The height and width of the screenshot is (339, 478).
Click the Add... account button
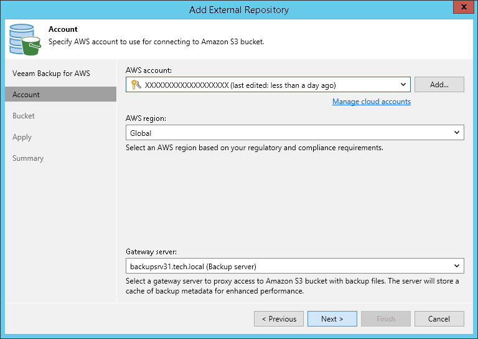tap(439, 85)
